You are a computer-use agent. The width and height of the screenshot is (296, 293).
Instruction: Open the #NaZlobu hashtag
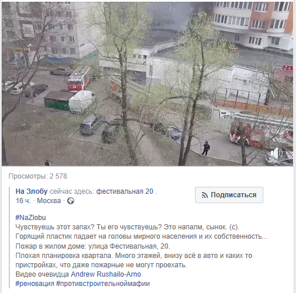pyautogui.click(x=30, y=218)
